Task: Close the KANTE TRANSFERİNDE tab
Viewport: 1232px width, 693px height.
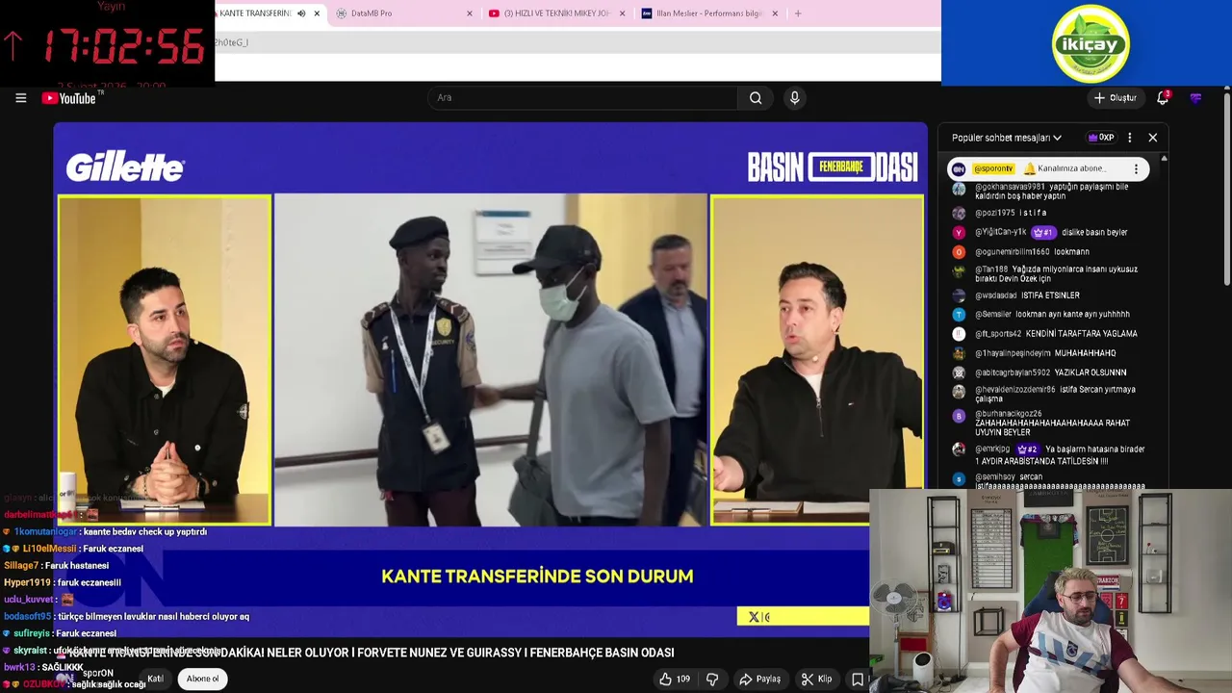Action: click(317, 13)
